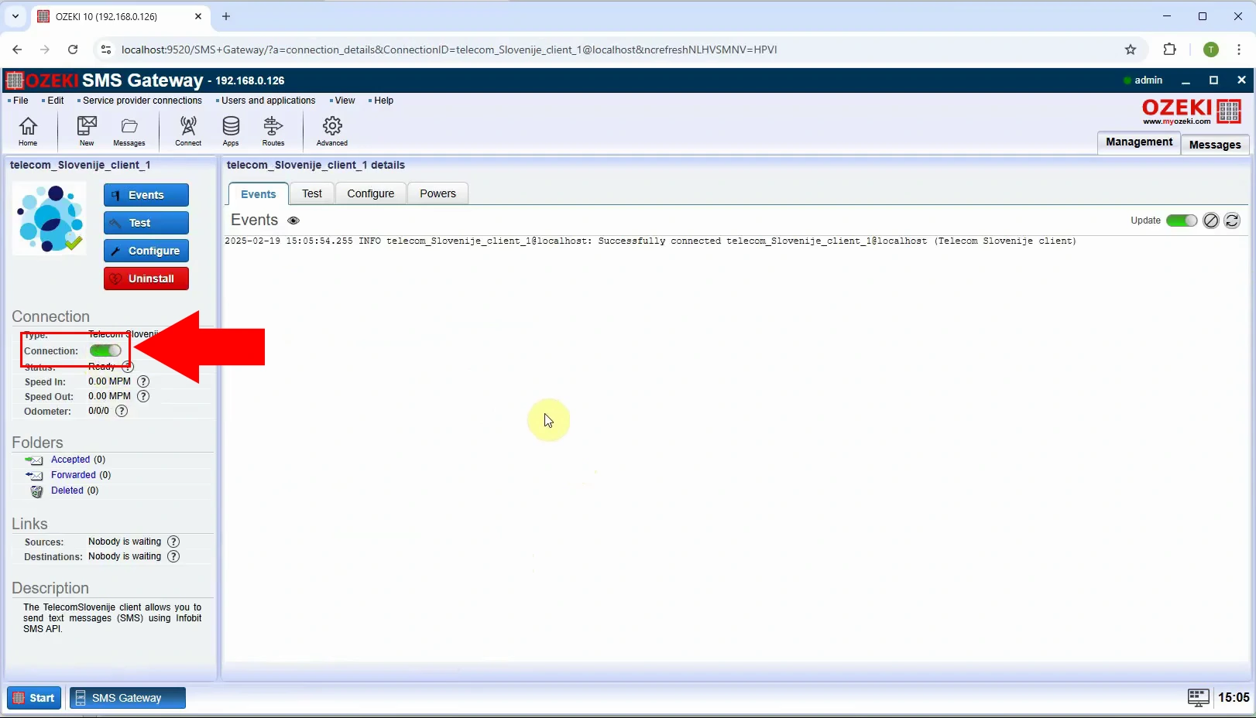Reload the browser page
1256x718 pixels.
(x=73, y=50)
